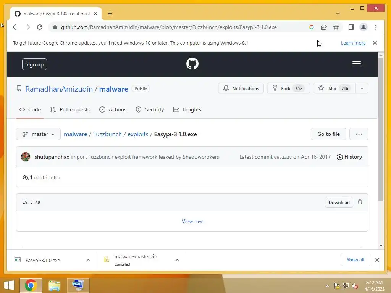Viewport: 391px width, 293px height.
Task: Click the address bar URL field
Action: click(169, 27)
